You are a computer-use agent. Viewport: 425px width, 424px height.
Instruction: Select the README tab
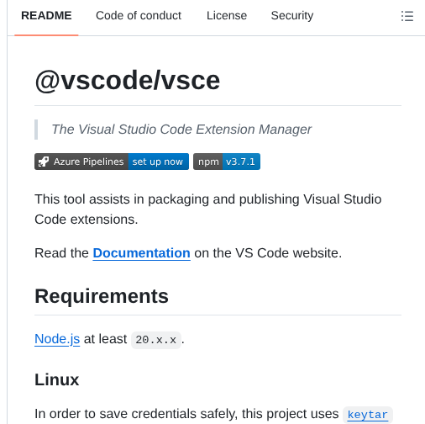(46, 16)
